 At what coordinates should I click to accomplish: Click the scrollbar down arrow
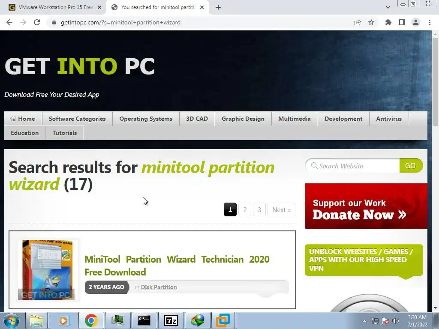pos(436,308)
